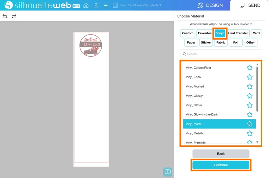
Task: Switch to the DESIGN tab
Action: click(x=210, y=5)
